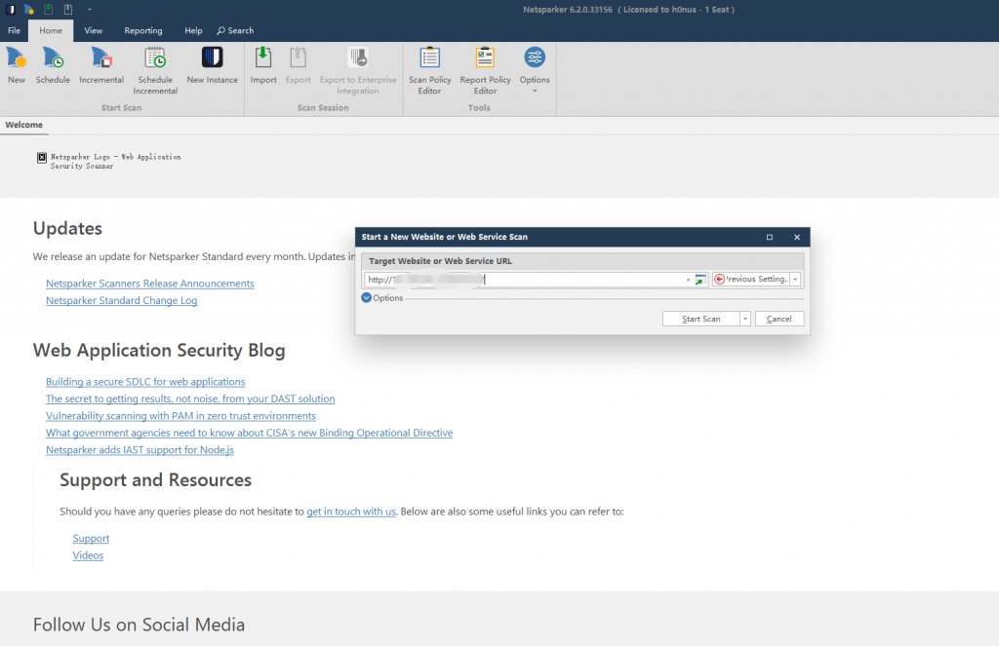Screen dimensions: 999x646
Task: Open Netsparker Standard Change Log link
Action: click(x=122, y=300)
